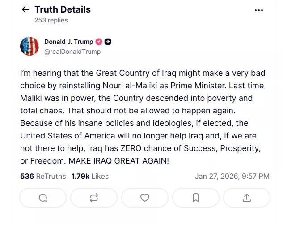The image size is (283, 225).
Task: Share the post using the upload icon
Action: [x=247, y=198]
